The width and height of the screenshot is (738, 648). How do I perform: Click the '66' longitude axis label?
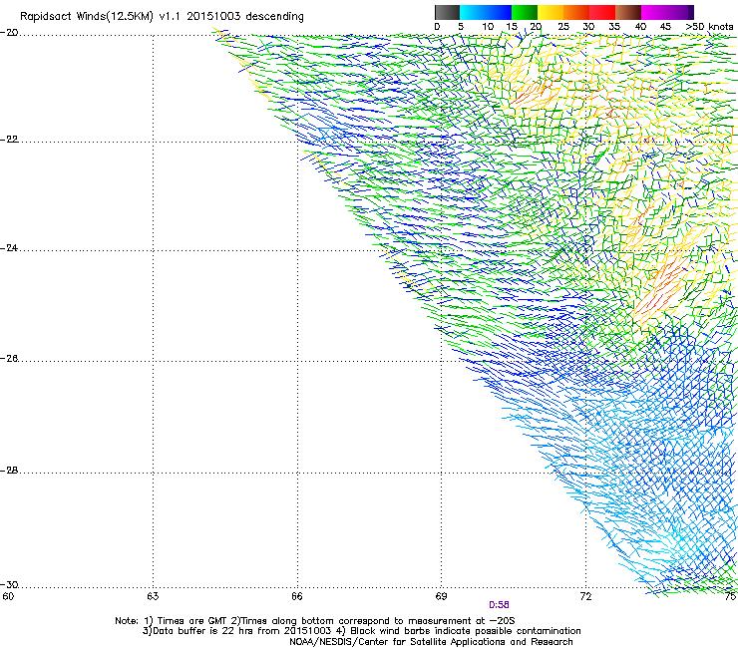[297, 597]
